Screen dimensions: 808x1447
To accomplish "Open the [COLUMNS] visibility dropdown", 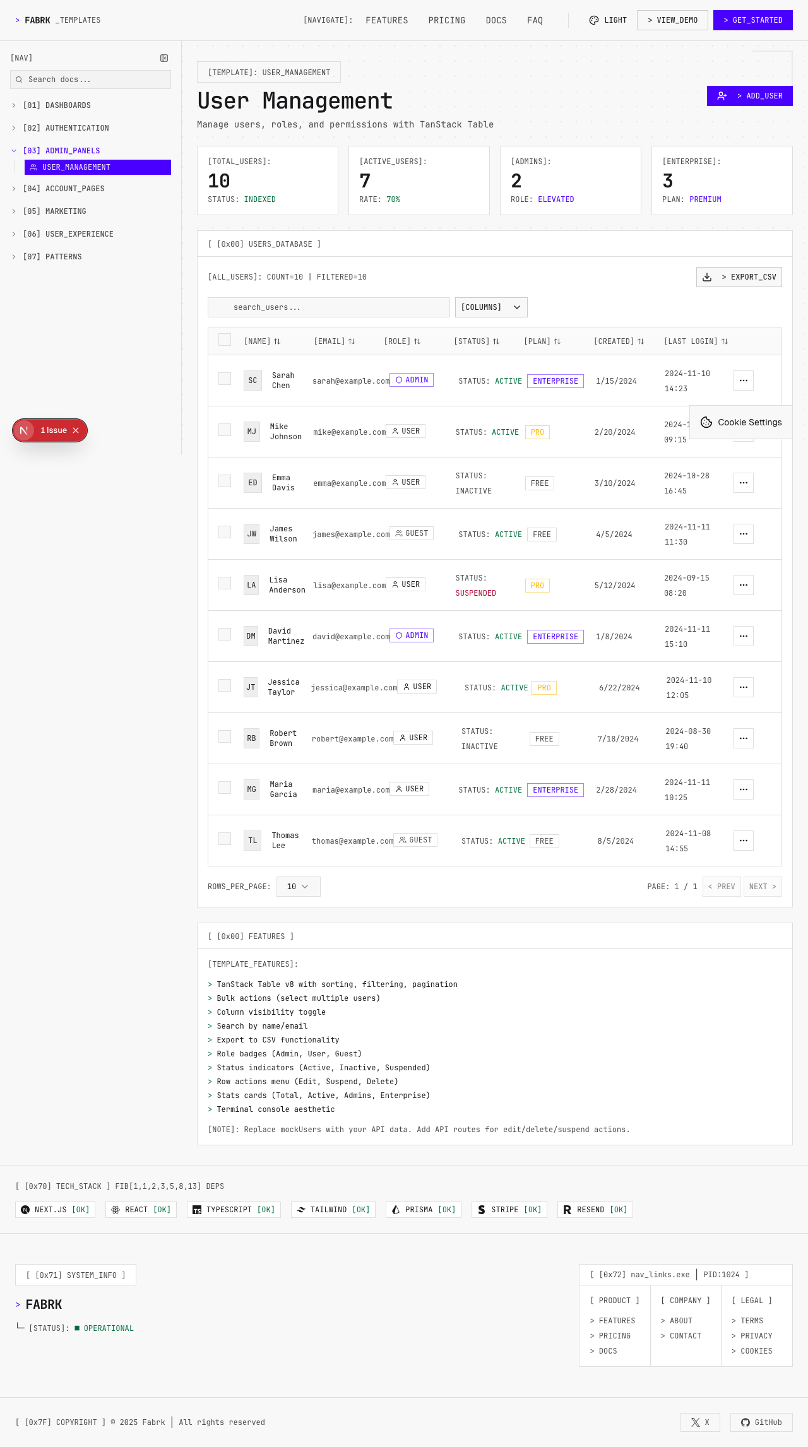I will pyautogui.click(x=491, y=307).
